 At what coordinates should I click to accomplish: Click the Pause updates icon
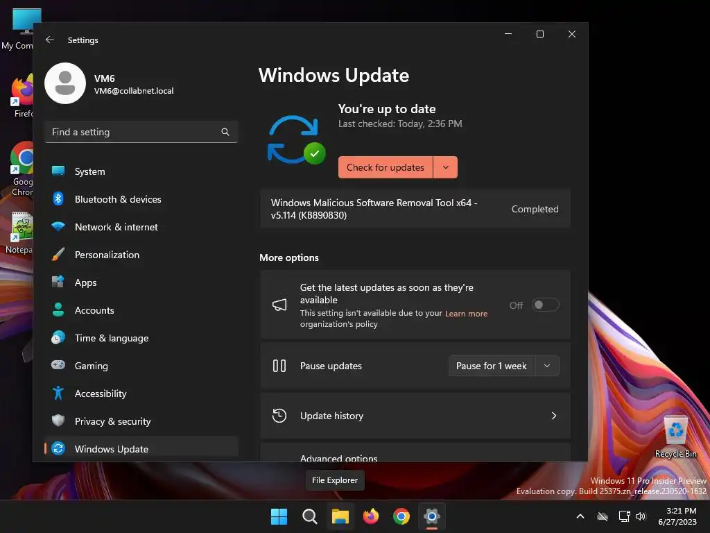click(279, 366)
